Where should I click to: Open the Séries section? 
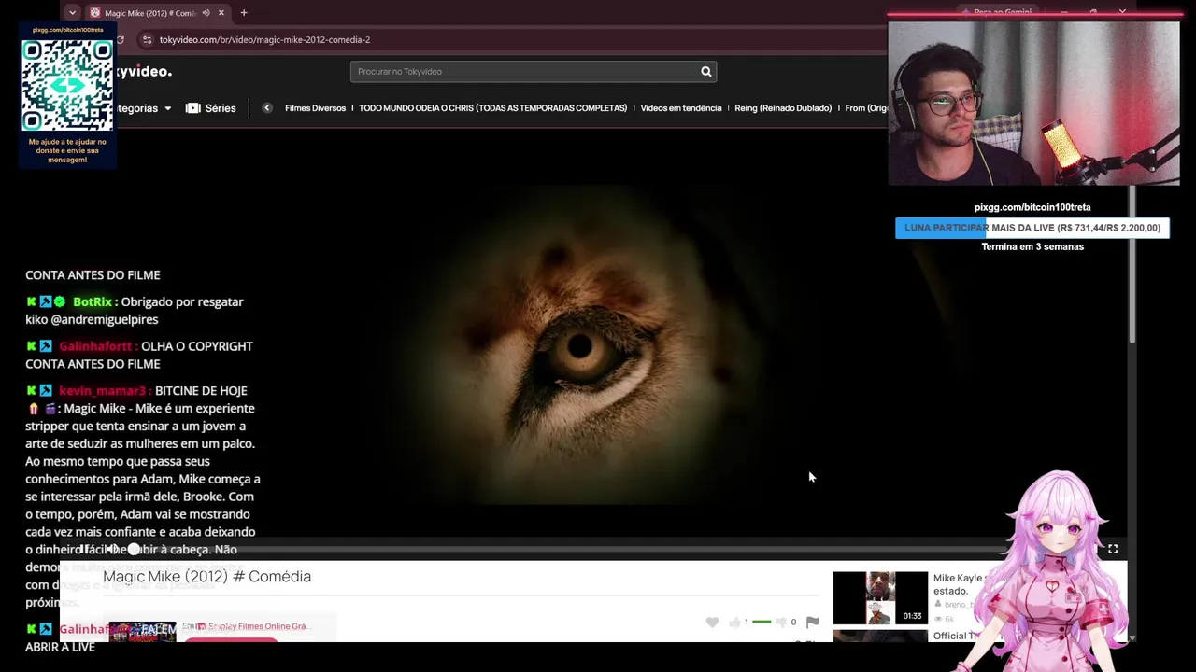[211, 108]
